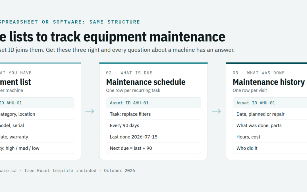Click the 'Next due = last + 90' row
Screen dimensions: 307x192
pyautogui.click(x=153, y=148)
